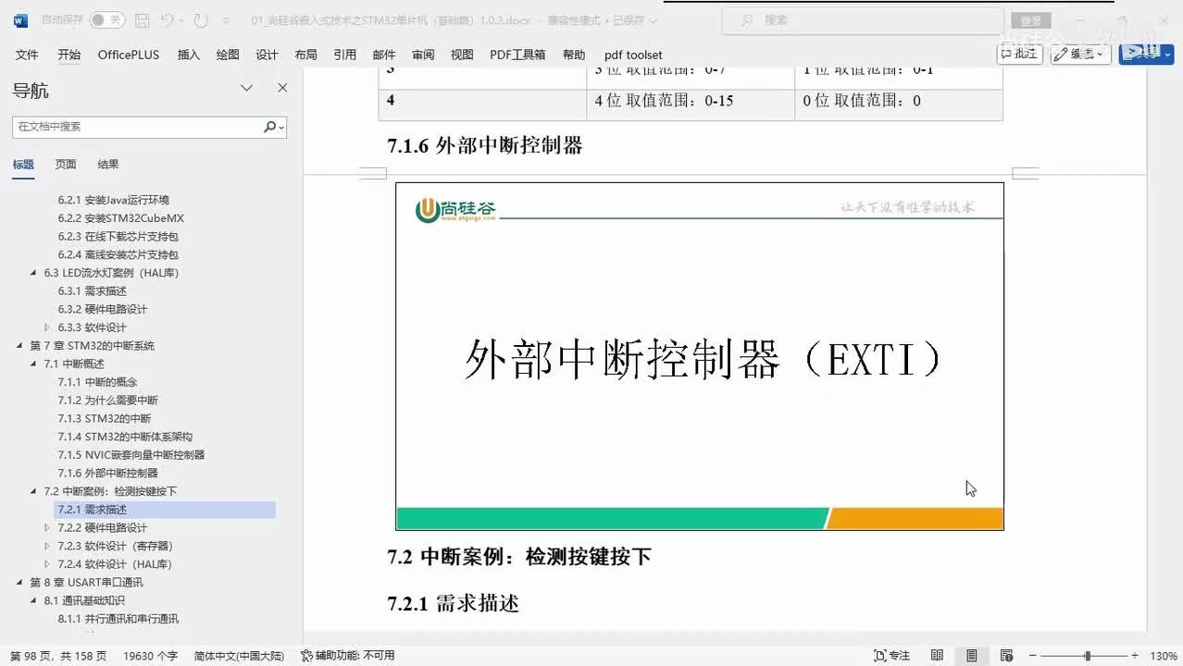Open the OfficePLUS tab

(x=129, y=55)
